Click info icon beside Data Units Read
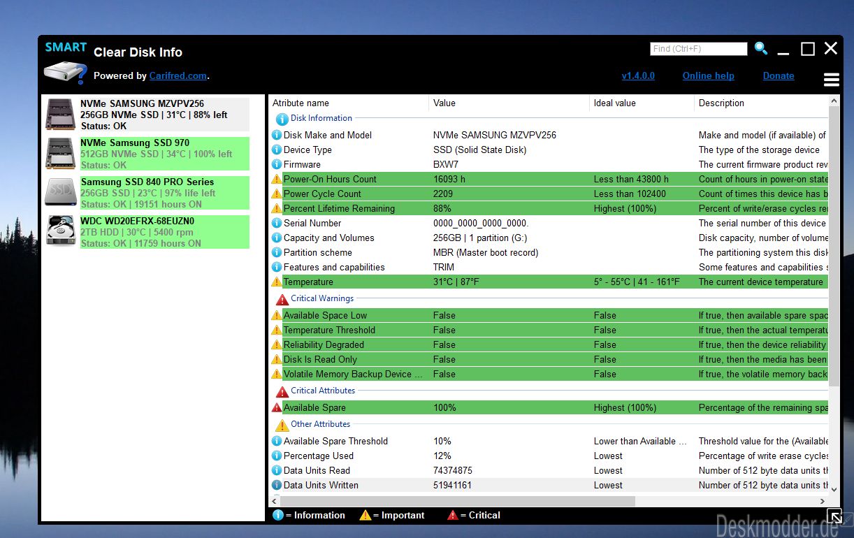This screenshot has height=538, width=854. click(277, 470)
